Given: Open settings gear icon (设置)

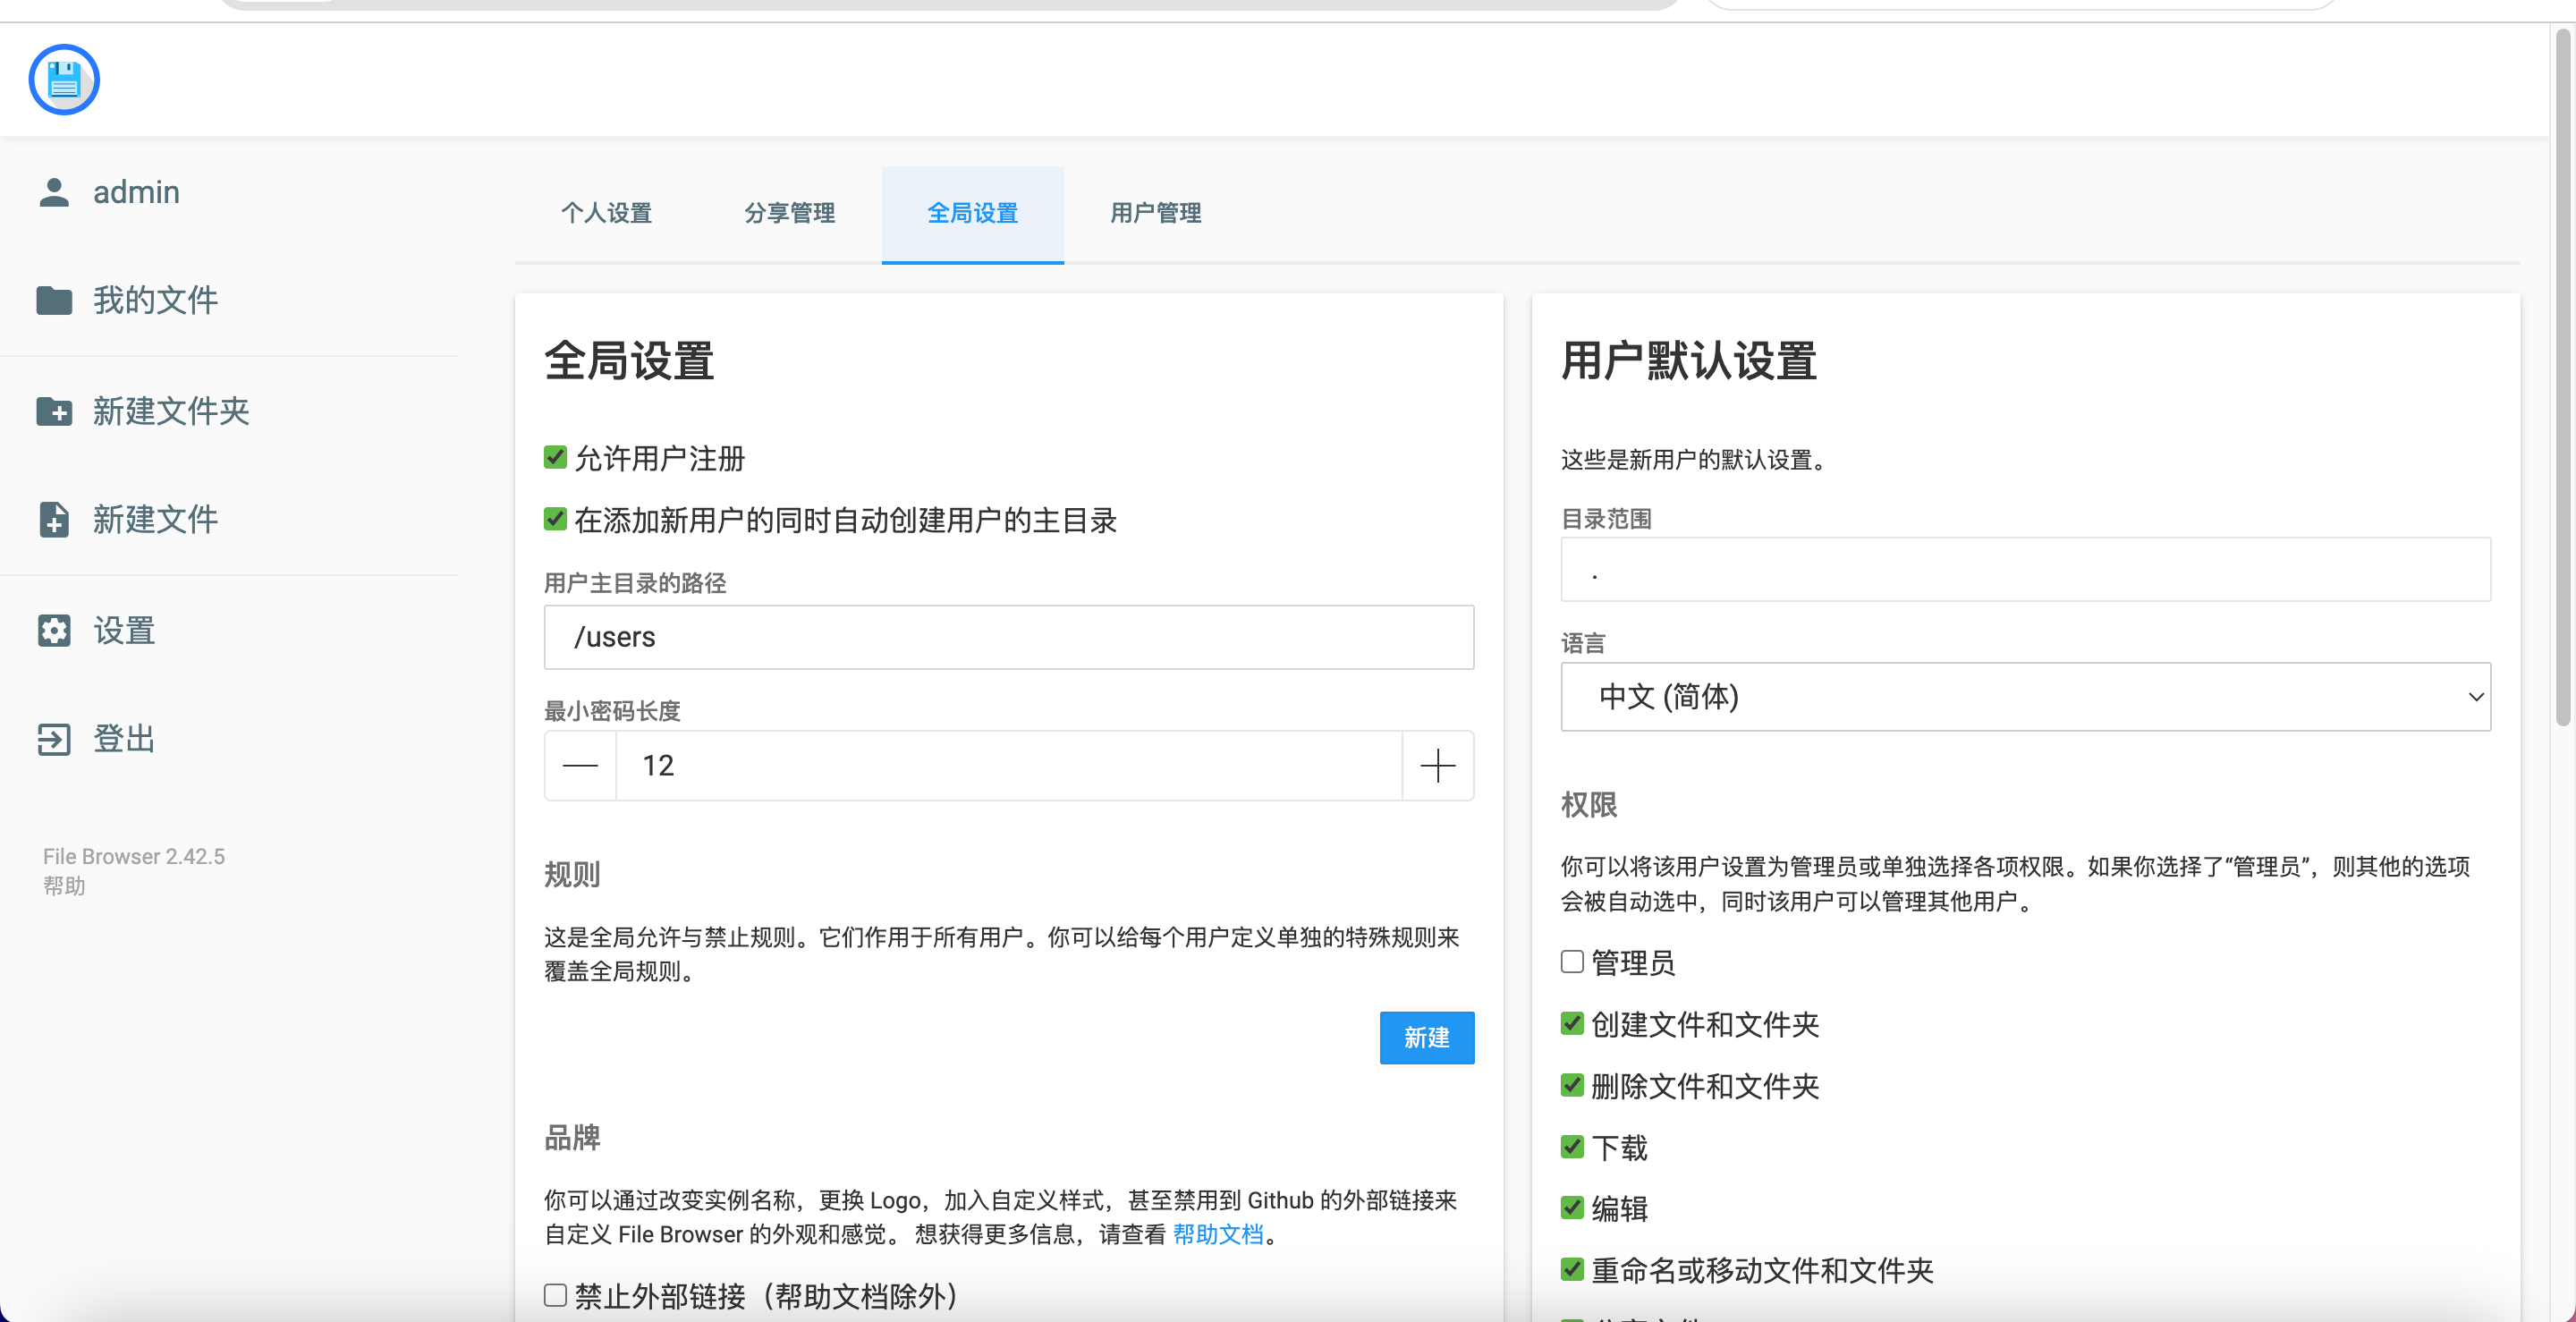Looking at the screenshot, I should [x=54, y=630].
